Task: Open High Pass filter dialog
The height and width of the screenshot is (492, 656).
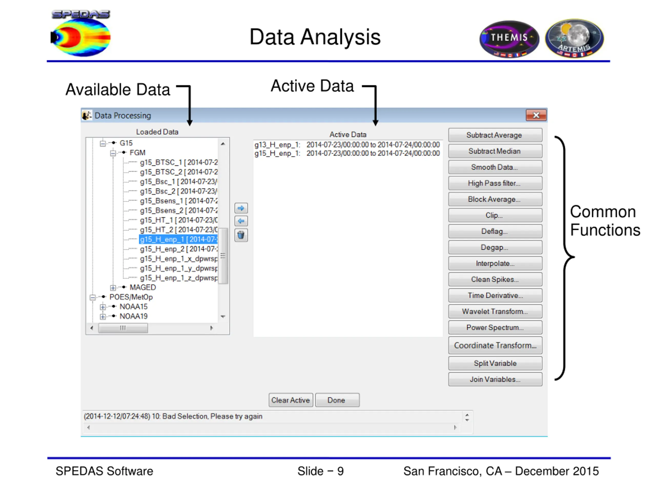Action: [495, 183]
